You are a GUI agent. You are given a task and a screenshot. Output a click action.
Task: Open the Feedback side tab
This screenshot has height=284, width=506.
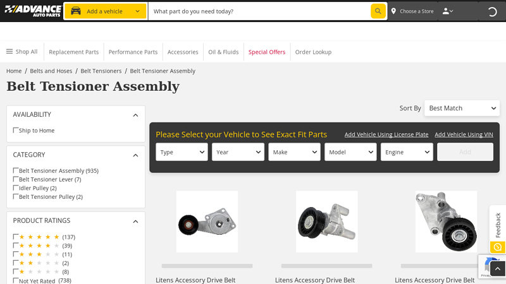[x=498, y=225]
